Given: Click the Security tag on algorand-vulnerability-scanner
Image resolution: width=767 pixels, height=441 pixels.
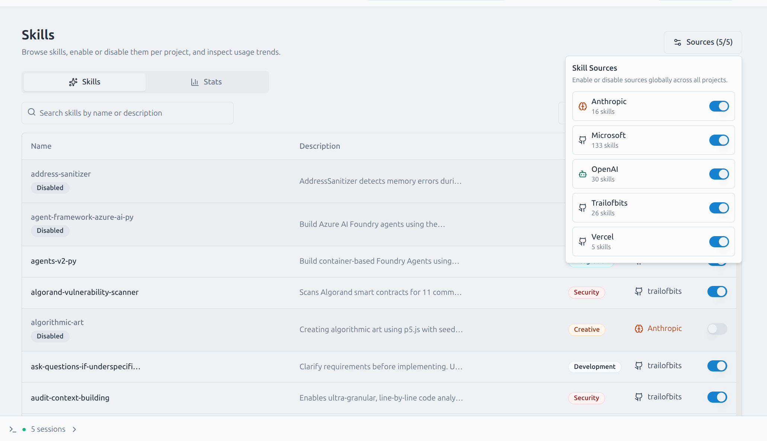Looking at the screenshot, I should (x=586, y=292).
